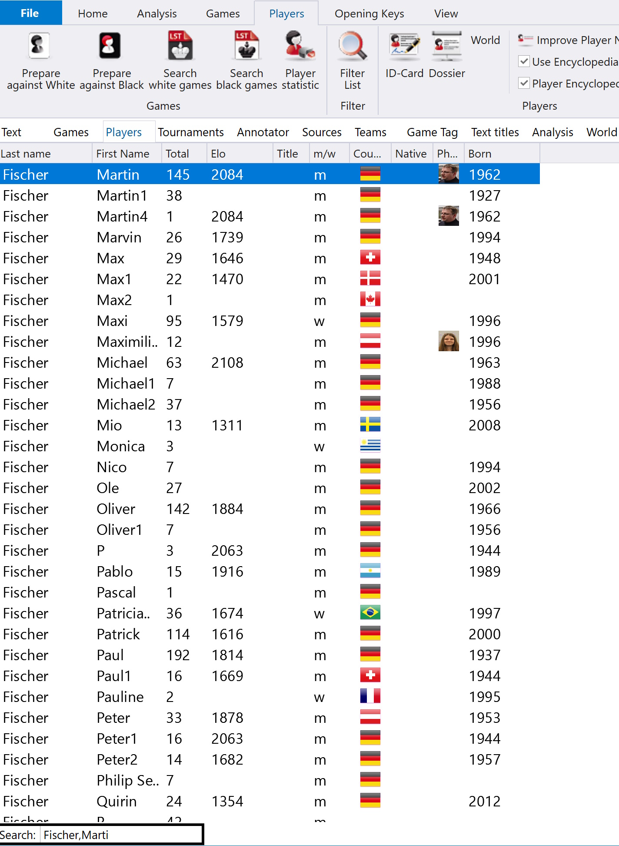Sort by Last name column header
This screenshot has height=846, width=619.
point(46,154)
